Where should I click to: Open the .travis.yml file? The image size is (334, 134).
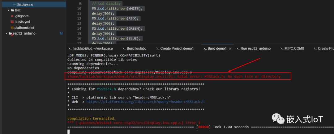coord(22,22)
